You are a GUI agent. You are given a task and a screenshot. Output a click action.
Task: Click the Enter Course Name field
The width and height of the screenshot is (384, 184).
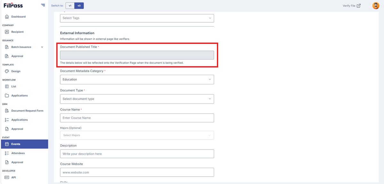coord(137,118)
